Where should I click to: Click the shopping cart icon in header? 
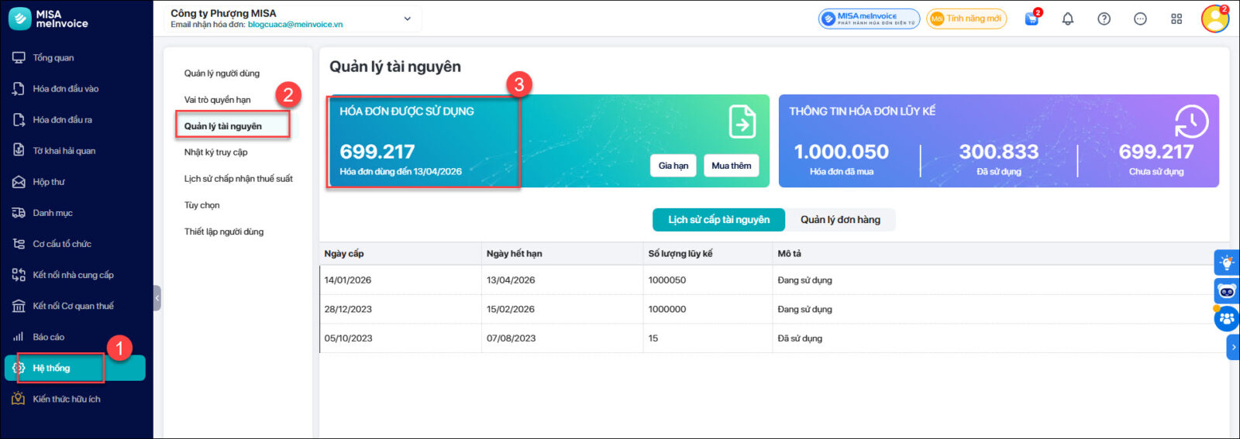pos(1032,19)
